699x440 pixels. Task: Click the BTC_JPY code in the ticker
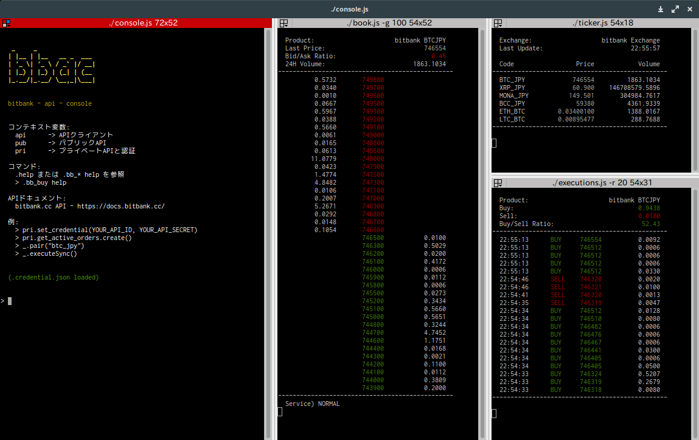click(512, 80)
